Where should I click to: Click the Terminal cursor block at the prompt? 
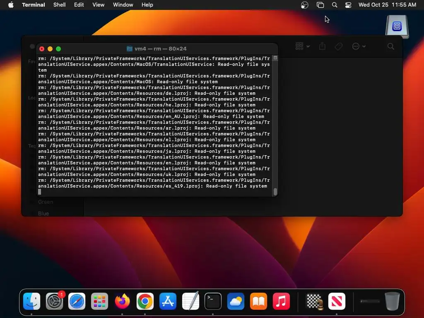(x=39, y=192)
